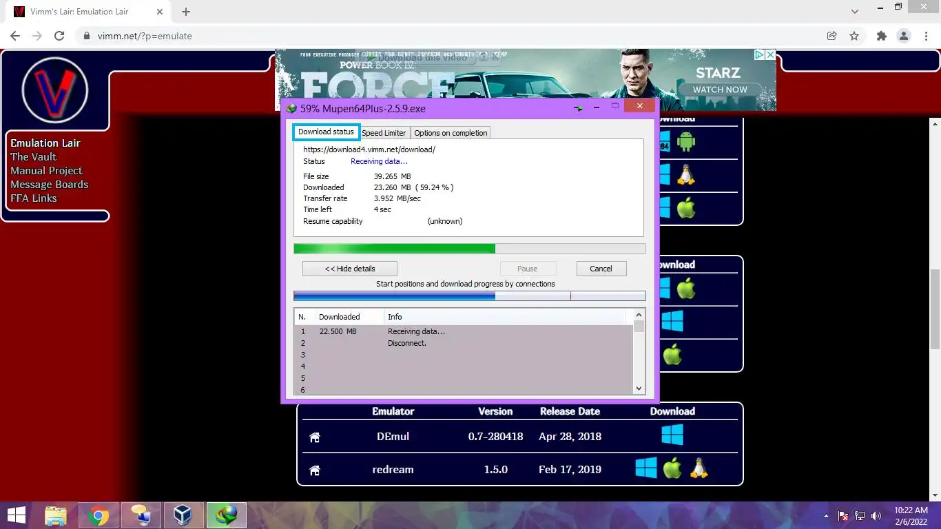
Task: Click the blue connections progress bar
Action: pos(469,296)
